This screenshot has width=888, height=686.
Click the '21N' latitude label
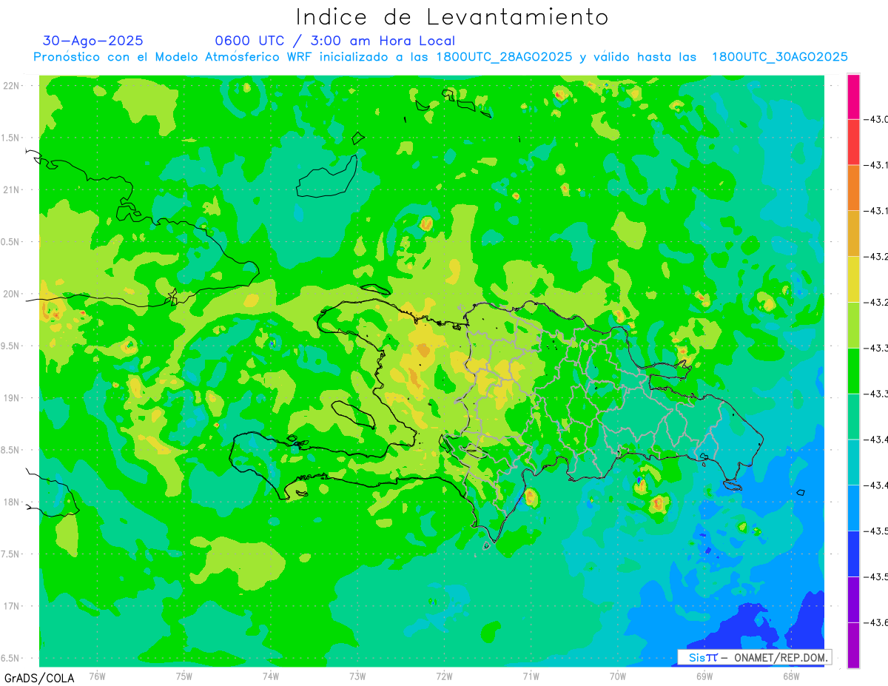13,189
